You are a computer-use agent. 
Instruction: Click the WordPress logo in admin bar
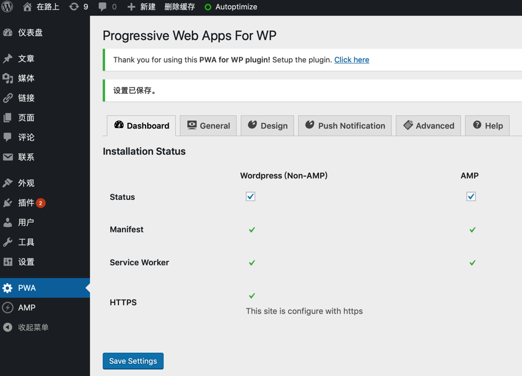pos(8,7)
